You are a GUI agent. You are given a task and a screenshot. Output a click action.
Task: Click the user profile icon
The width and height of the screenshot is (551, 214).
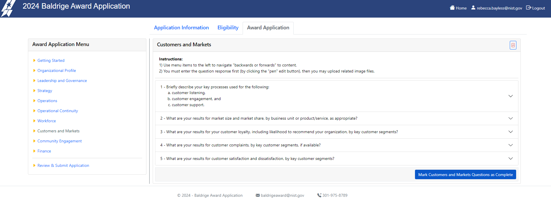point(473,8)
